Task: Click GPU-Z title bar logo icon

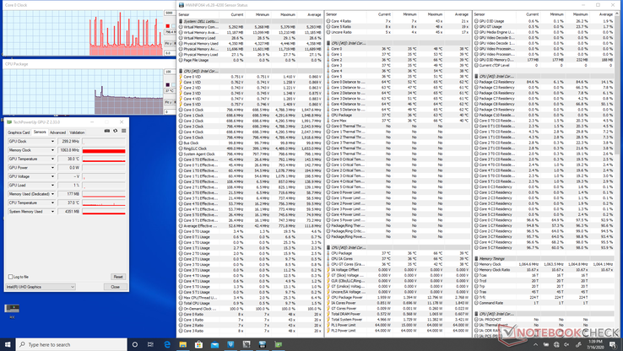Action: click(9, 121)
